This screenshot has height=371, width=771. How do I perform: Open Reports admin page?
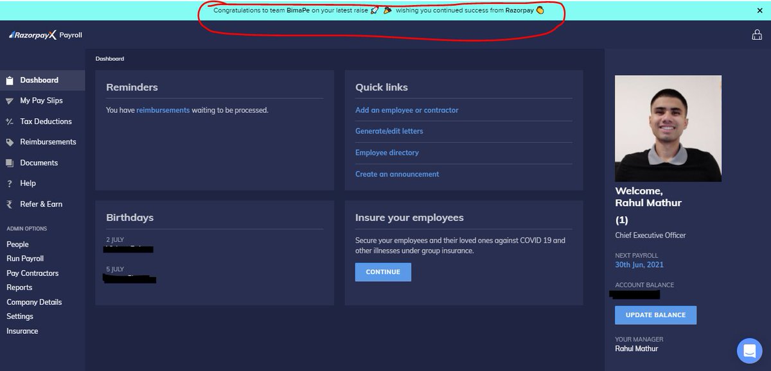(x=19, y=288)
